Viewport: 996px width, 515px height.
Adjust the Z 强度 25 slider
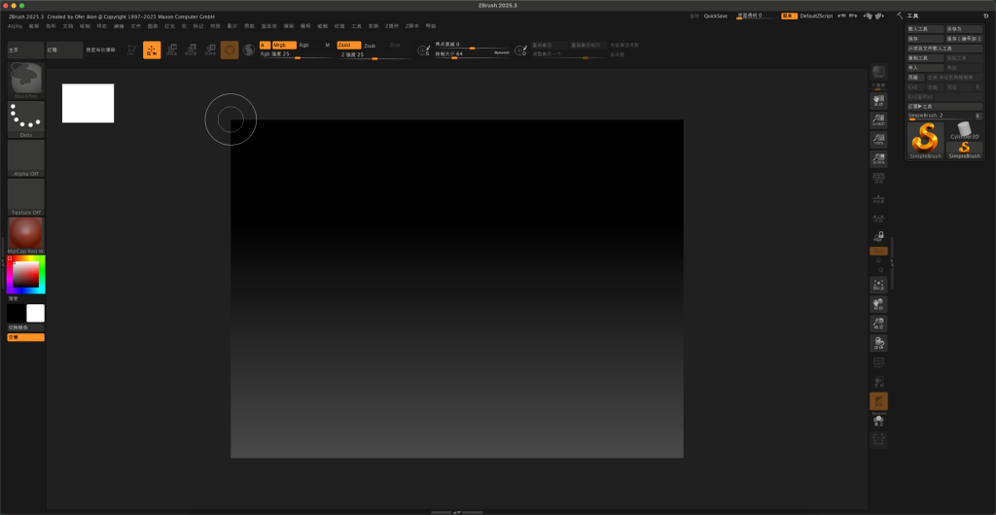pyautogui.click(x=374, y=54)
